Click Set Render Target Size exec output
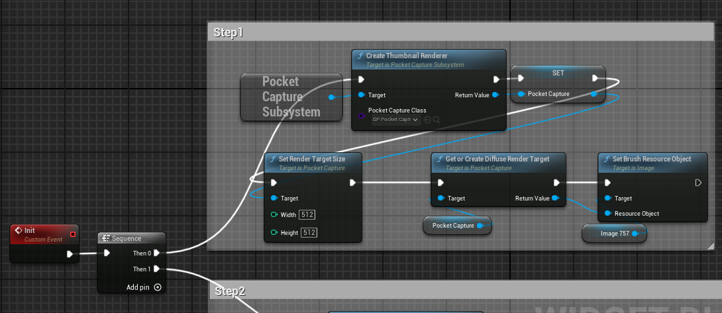This screenshot has height=313, width=722. point(352,183)
